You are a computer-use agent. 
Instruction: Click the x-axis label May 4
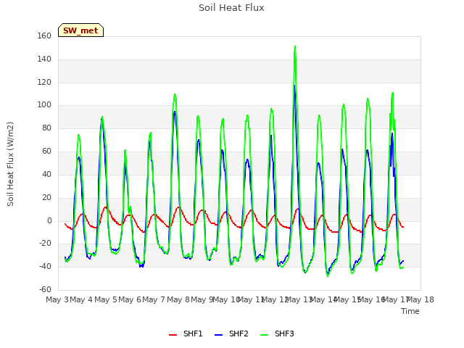pyautogui.click(x=81, y=299)
